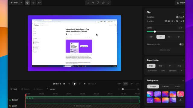This screenshot has height=108, width=193.
Task: Zoom out the timeline with the minus magnifier
Action: tap(119, 89)
